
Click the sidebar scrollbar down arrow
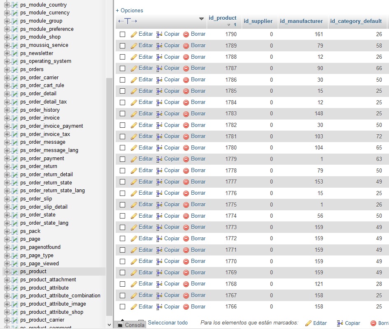(109, 325)
